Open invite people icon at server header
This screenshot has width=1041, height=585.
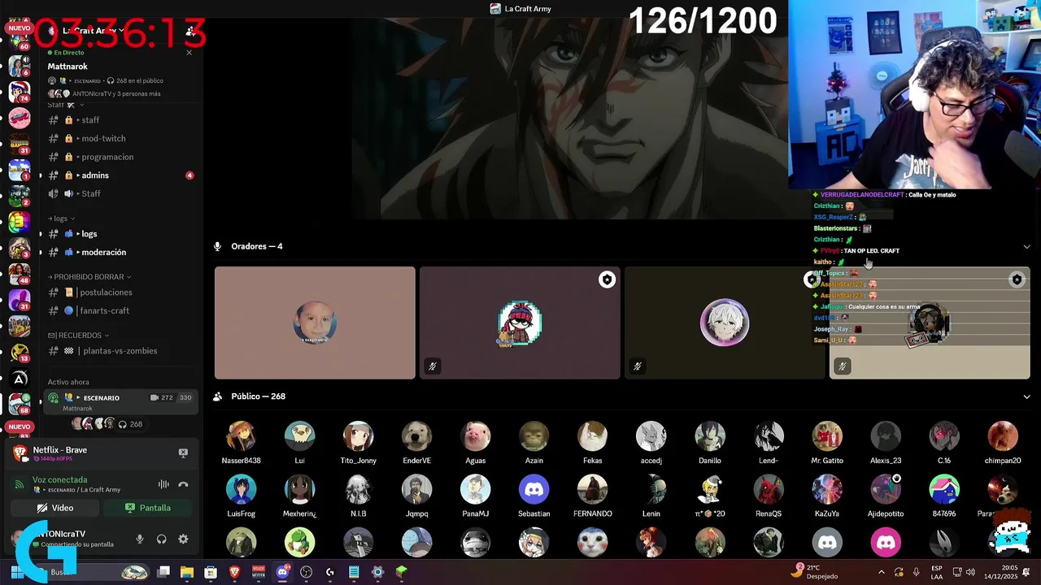189,31
